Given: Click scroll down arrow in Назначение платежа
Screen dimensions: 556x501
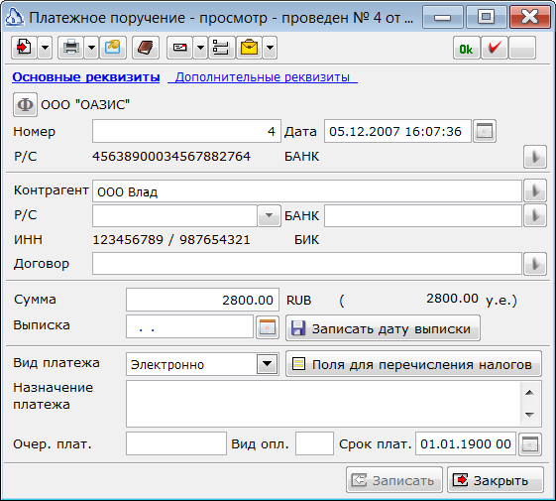Looking at the screenshot, I should [x=530, y=415].
